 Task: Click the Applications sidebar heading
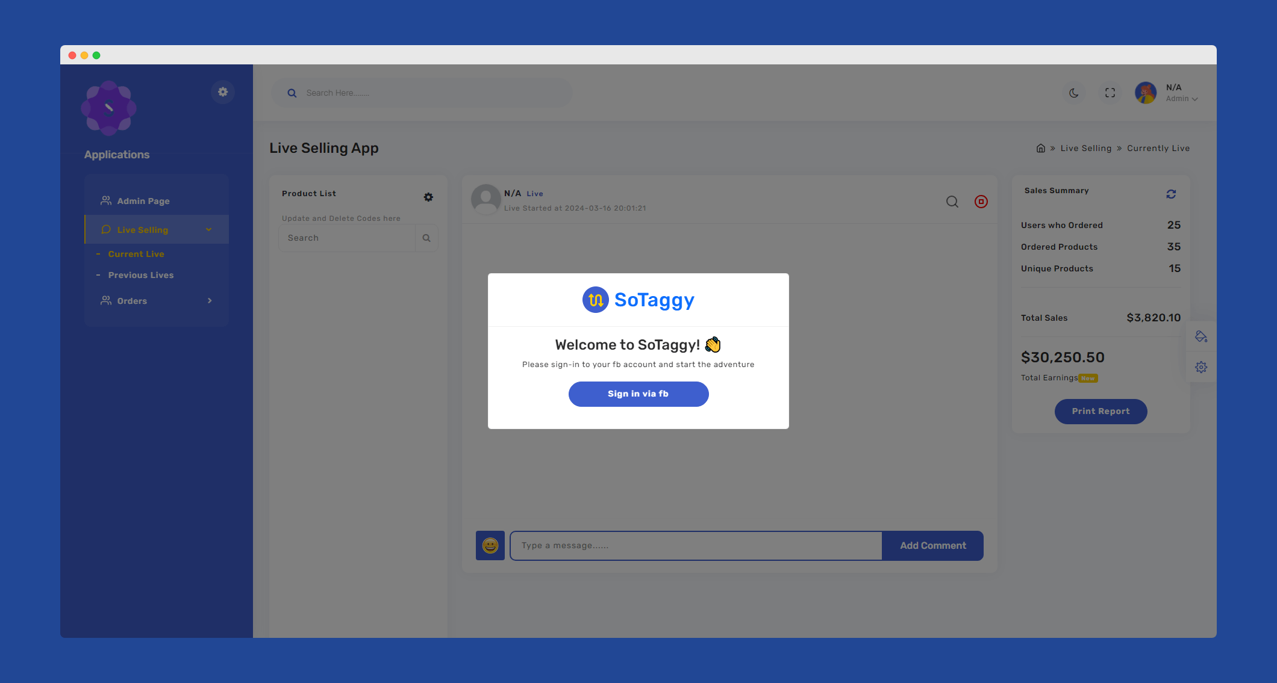click(117, 155)
